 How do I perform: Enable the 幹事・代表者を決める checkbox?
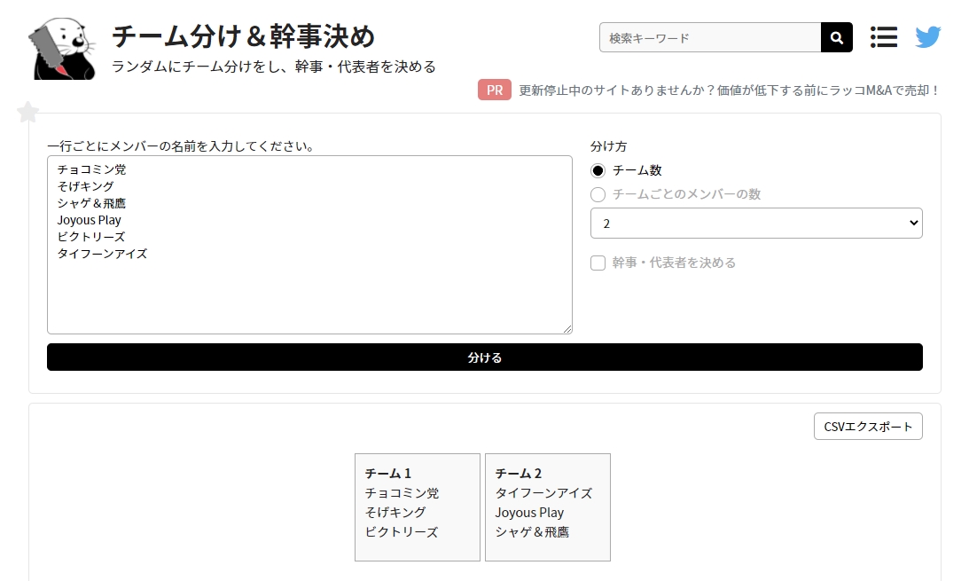tap(598, 263)
